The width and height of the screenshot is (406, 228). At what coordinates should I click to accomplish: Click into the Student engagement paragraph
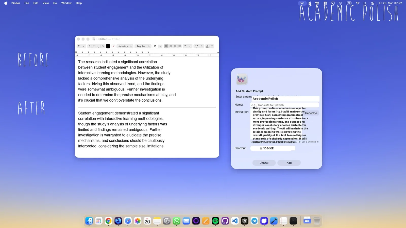(123, 129)
